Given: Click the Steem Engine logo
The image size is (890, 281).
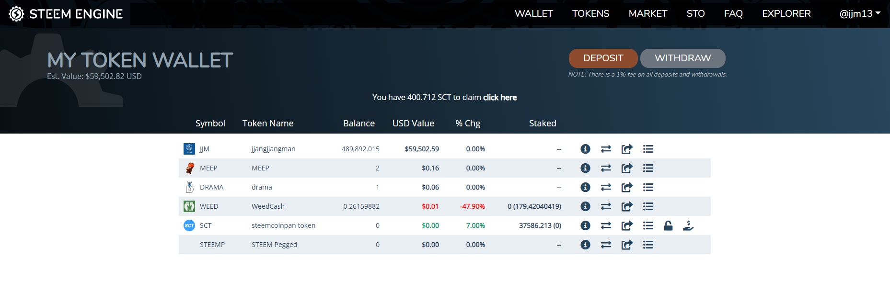Looking at the screenshot, I should 66,14.
